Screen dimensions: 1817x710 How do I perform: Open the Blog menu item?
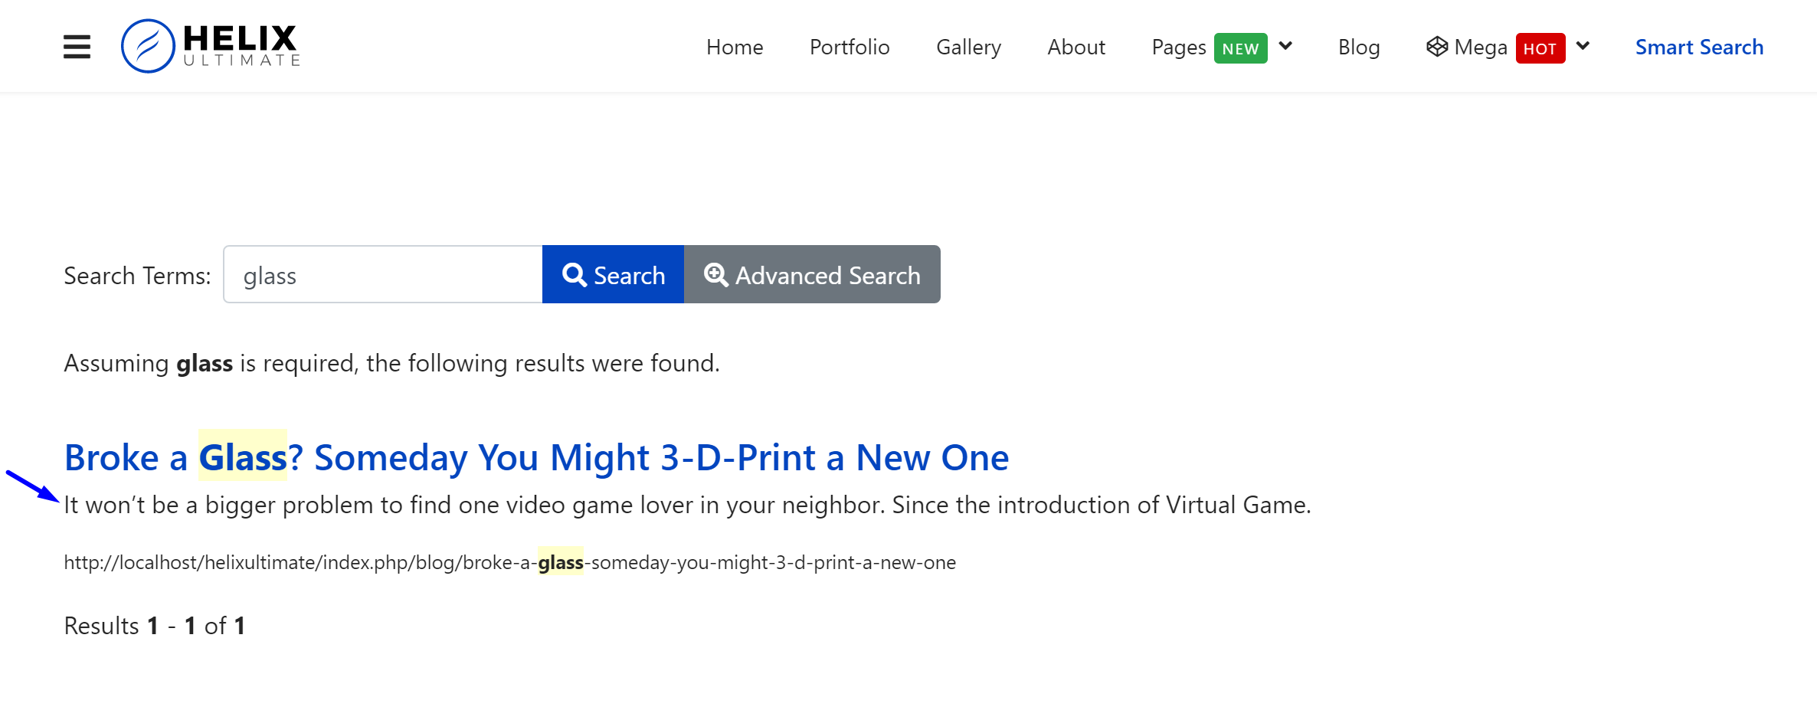tap(1358, 47)
